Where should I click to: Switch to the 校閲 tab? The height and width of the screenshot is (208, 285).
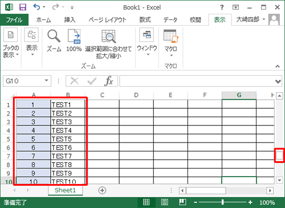[x=196, y=20]
